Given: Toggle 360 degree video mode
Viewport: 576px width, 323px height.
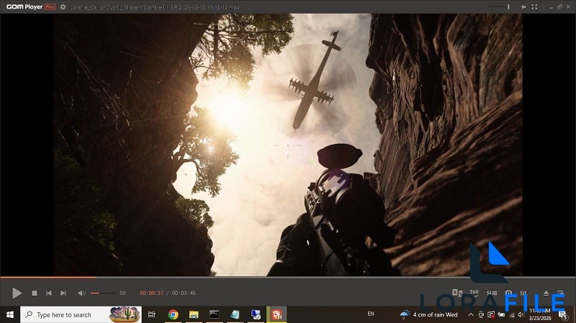Looking at the screenshot, I should pos(474,293).
